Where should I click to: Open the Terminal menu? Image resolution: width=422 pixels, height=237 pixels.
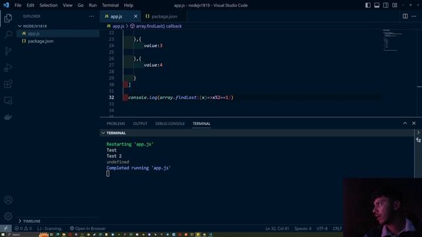click(x=110, y=5)
